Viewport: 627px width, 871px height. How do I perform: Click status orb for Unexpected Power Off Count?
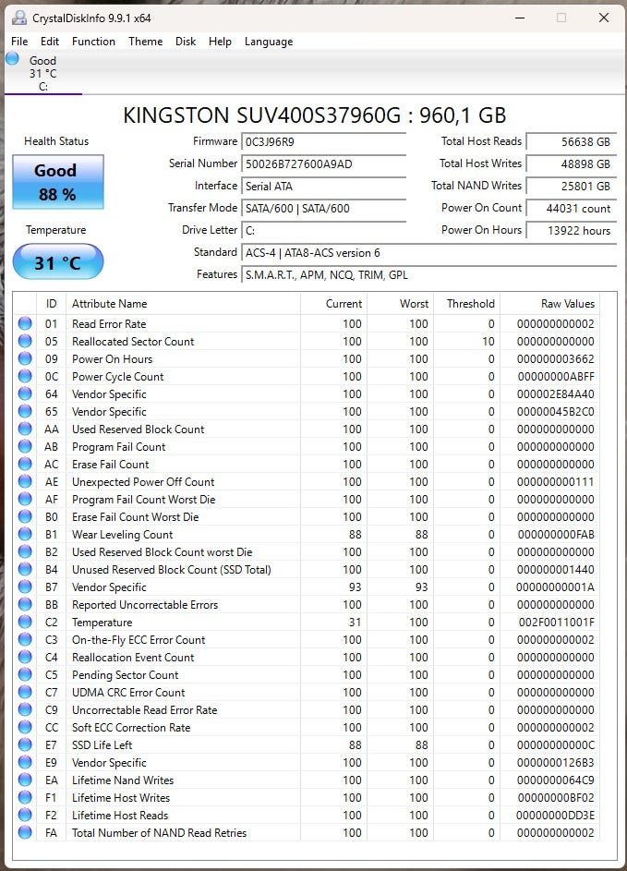[x=25, y=481]
